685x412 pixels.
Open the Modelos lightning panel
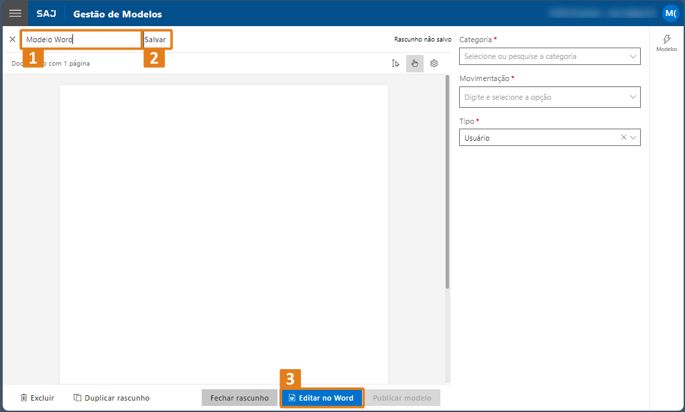point(666,43)
